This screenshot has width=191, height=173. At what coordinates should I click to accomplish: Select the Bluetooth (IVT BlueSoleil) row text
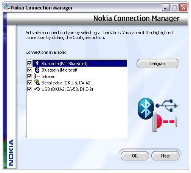tap(64, 64)
